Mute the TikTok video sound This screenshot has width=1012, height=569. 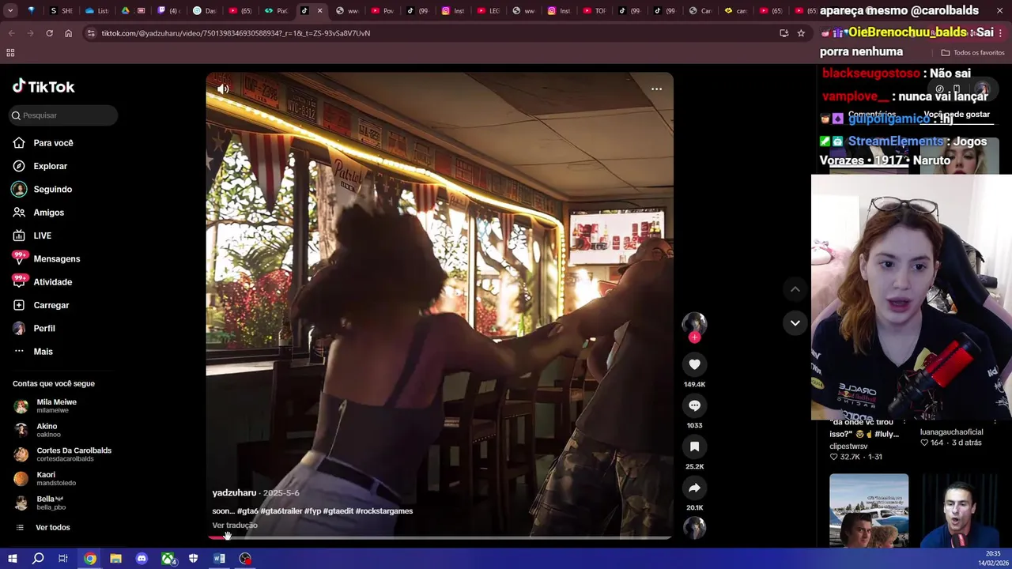pos(223,89)
